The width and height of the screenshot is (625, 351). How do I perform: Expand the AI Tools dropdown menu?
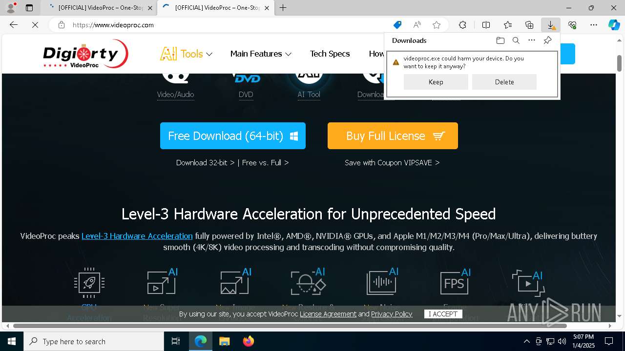point(186,54)
